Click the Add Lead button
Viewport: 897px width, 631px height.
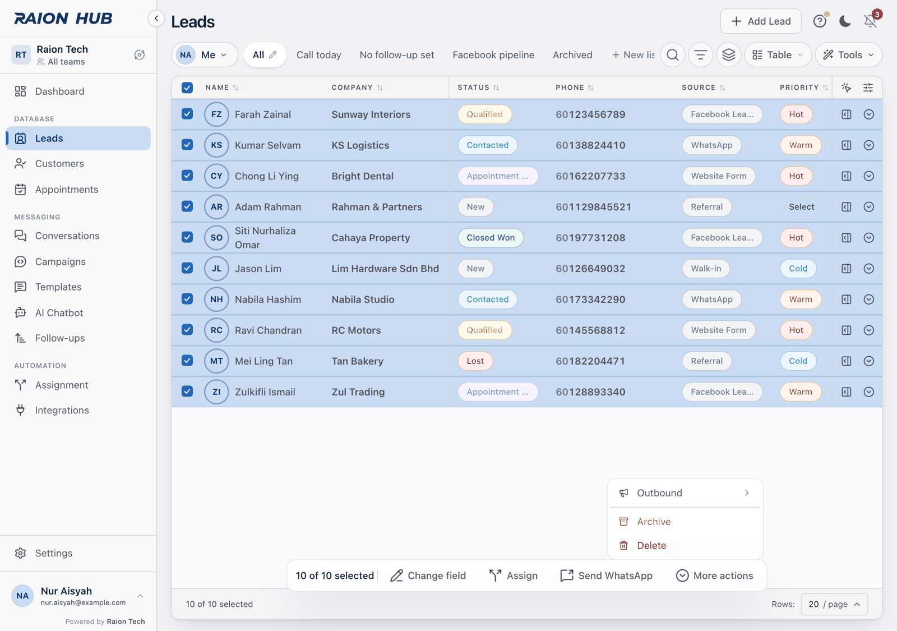761,21
